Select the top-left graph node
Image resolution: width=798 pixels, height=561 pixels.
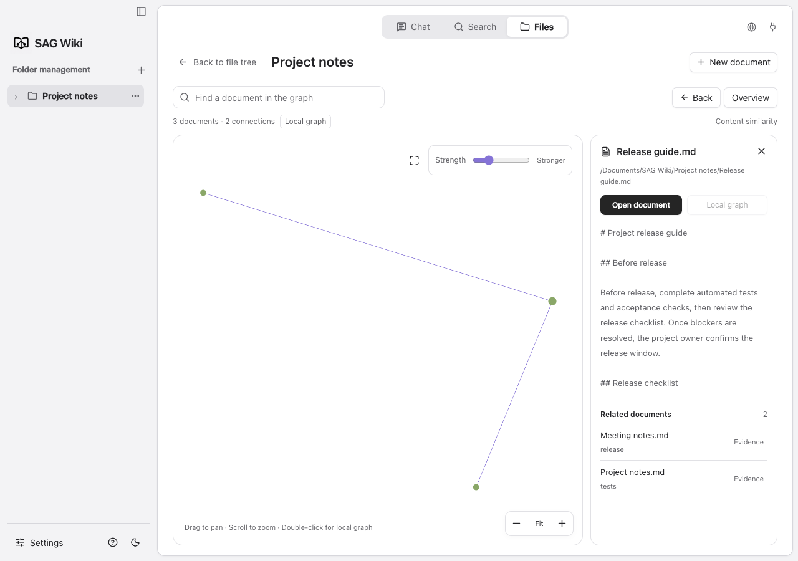point(203,193)
